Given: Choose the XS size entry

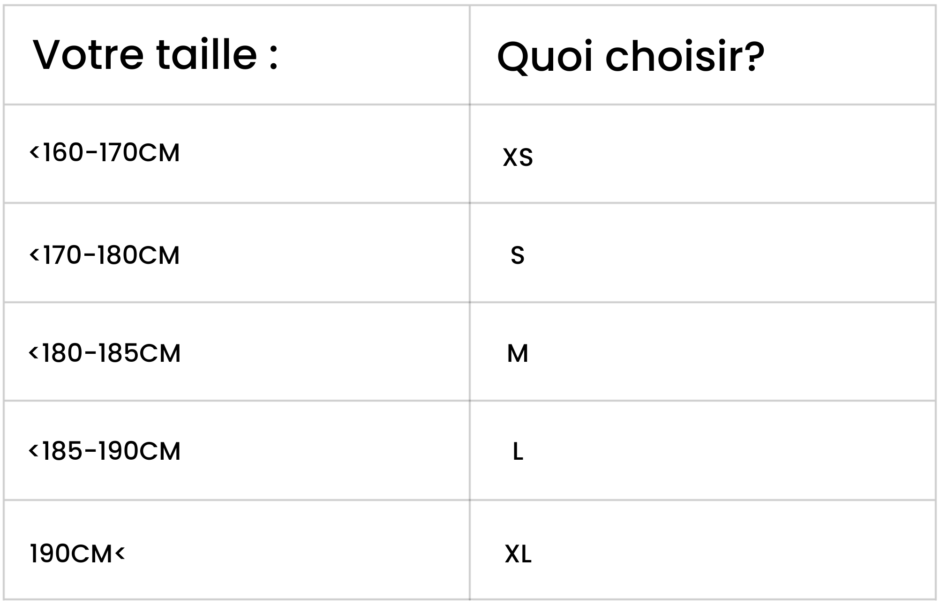Looking at the screenshot, I should pyautogui.click(x=518, y=157).
